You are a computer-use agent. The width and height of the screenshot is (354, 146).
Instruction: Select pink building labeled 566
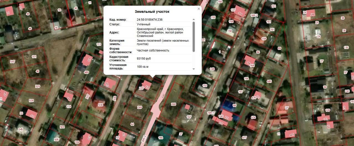(x=310, y=14)
